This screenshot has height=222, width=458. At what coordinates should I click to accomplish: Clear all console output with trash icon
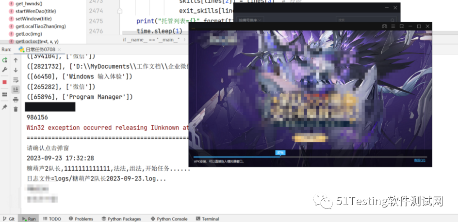16,109
